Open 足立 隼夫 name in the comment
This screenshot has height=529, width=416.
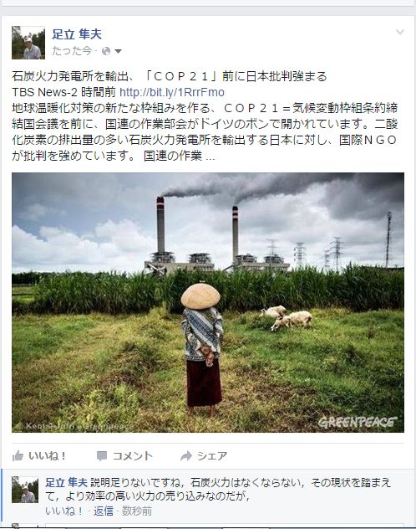(66, 482)
